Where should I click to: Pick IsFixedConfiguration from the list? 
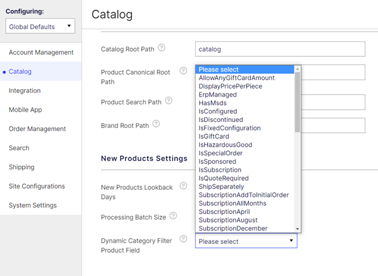click(245, 128)
